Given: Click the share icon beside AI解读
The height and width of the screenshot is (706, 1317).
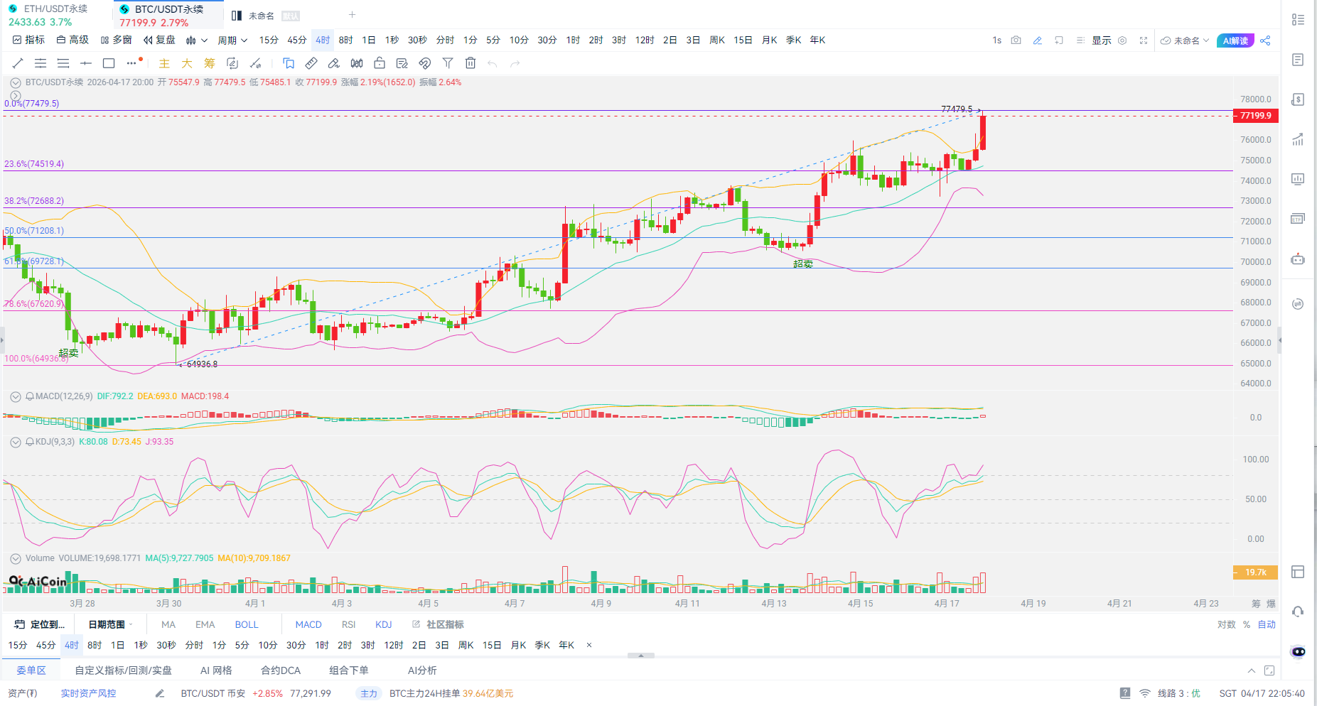Looking at the screenshot, I should (x=1265, y=40).
